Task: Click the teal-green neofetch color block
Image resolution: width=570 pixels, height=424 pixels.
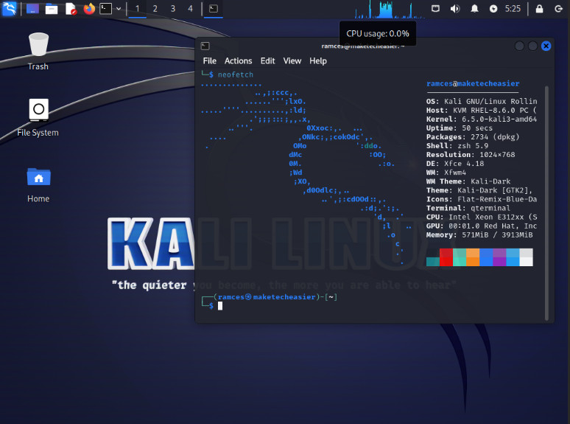Action: coord(460,257)
